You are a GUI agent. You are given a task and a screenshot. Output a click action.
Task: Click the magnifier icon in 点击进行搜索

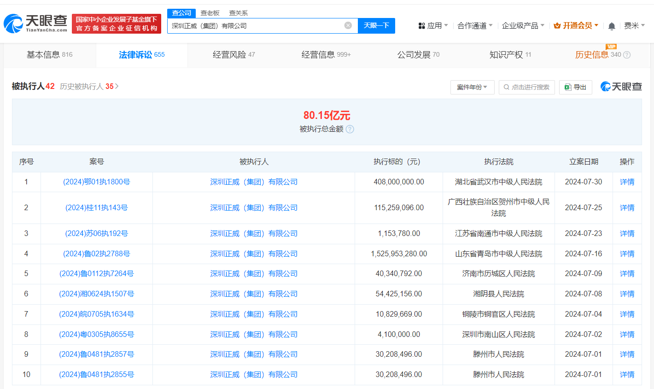click(x=505, y=87)
